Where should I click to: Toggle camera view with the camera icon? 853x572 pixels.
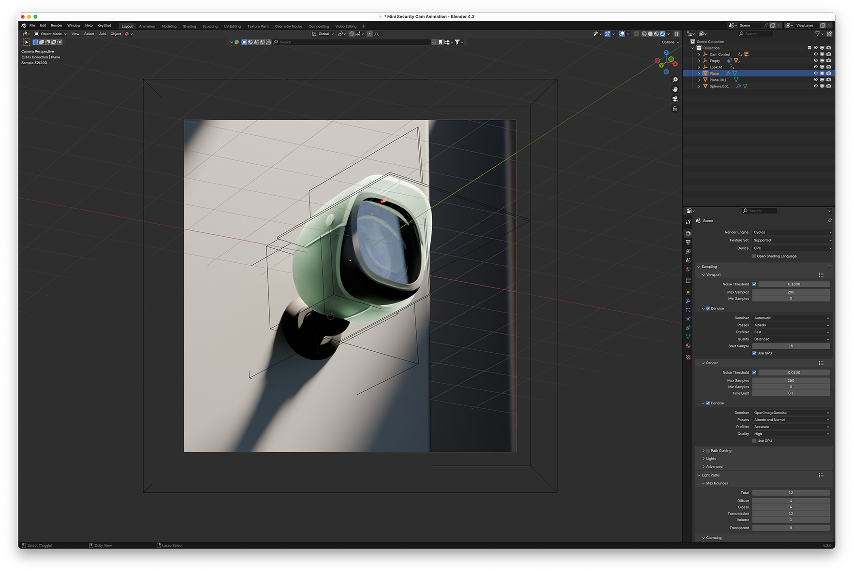tap(675, 99)
